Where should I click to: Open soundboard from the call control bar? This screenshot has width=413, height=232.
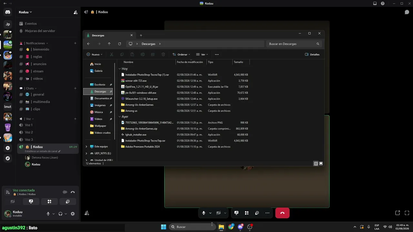click(x=257, y=213)
